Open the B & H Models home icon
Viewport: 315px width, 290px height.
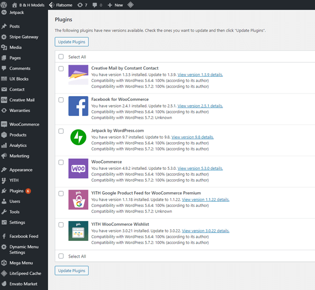coord(15,5)
